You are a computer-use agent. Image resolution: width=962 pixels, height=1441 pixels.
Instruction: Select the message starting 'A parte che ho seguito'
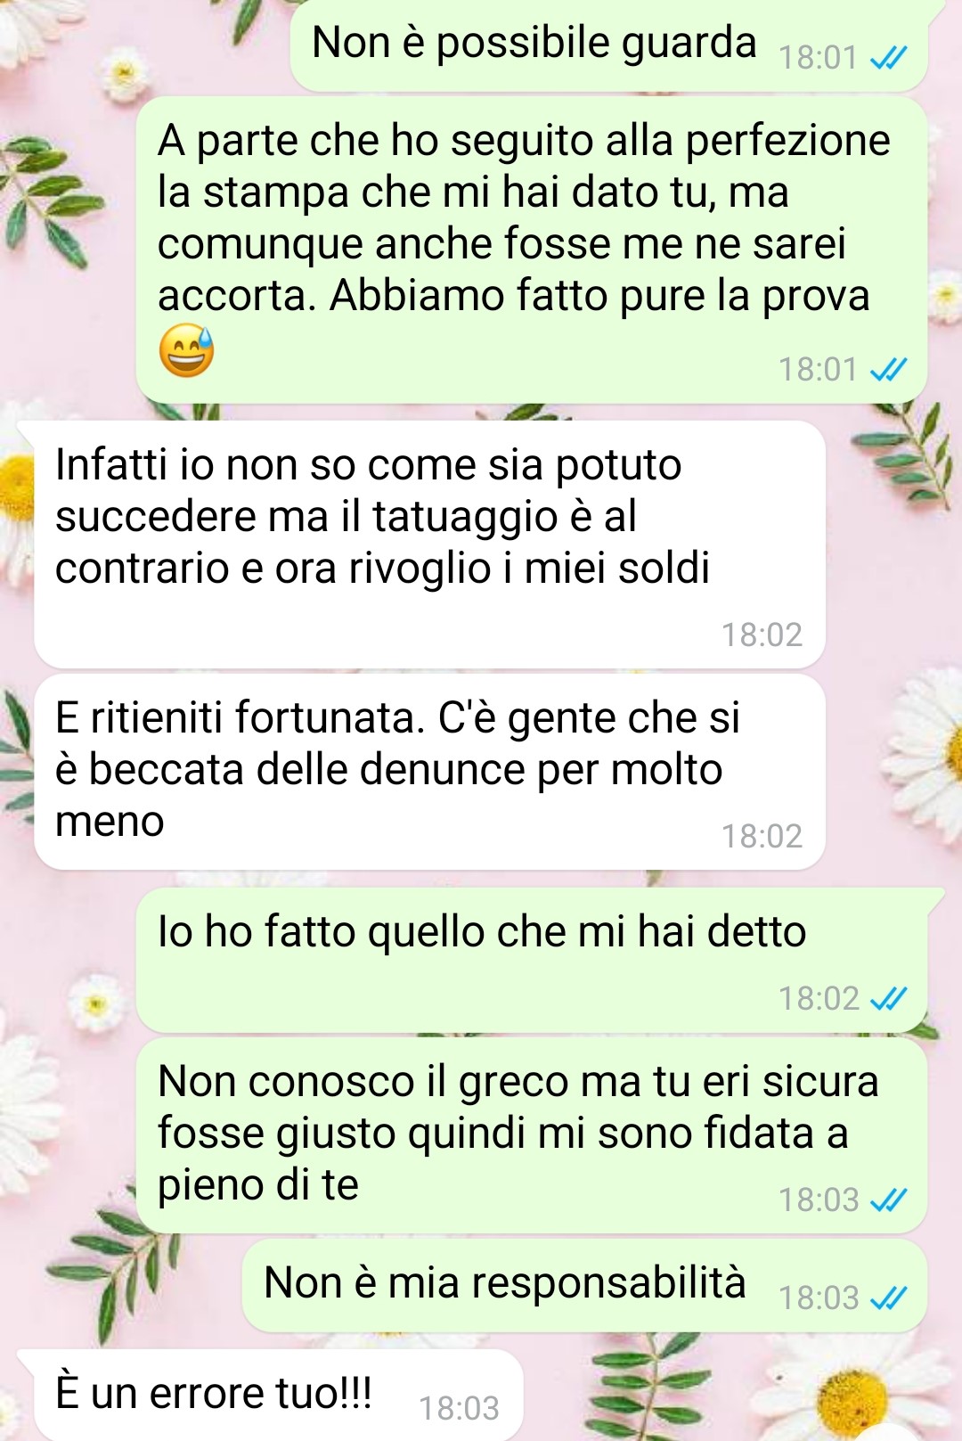(x=532, y=250)
